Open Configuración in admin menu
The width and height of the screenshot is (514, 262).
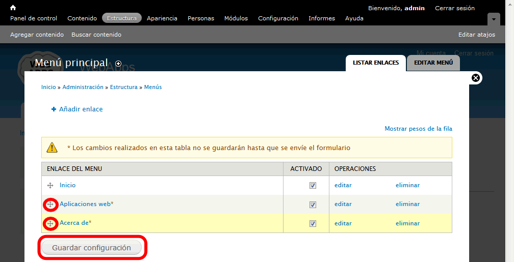tap(278, 18)
